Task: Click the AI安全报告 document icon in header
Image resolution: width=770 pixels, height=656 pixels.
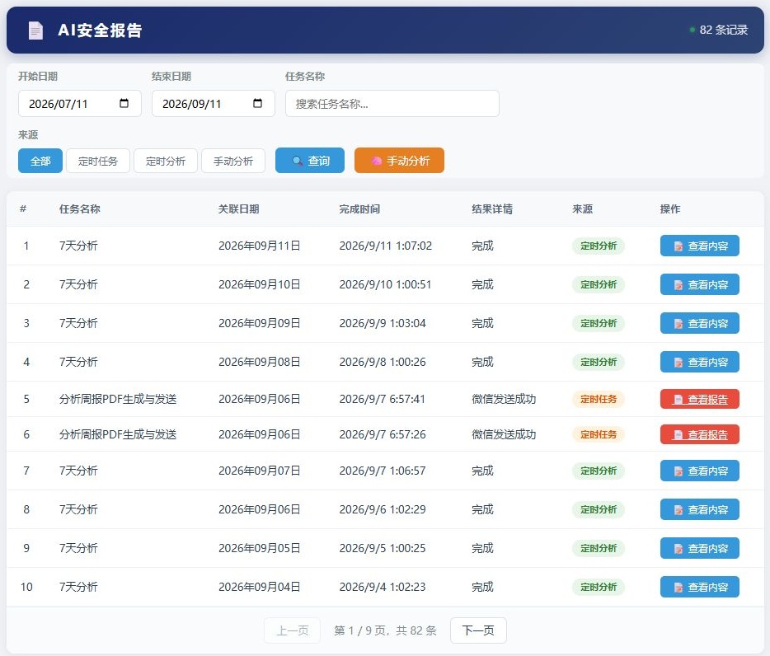Action: (x=35, y=30)
